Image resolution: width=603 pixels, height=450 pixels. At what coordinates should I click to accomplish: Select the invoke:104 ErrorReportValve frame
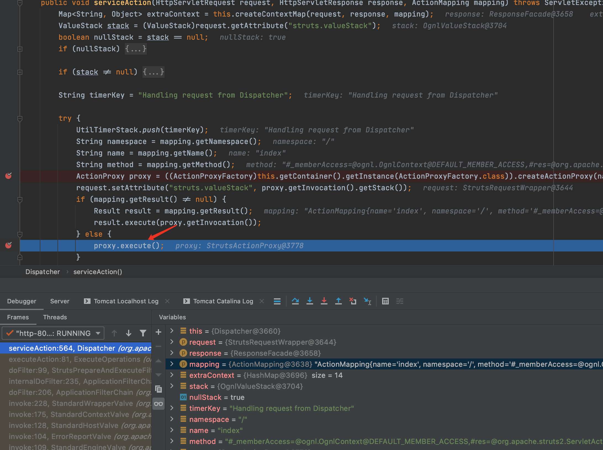click(x=76, y=436)
